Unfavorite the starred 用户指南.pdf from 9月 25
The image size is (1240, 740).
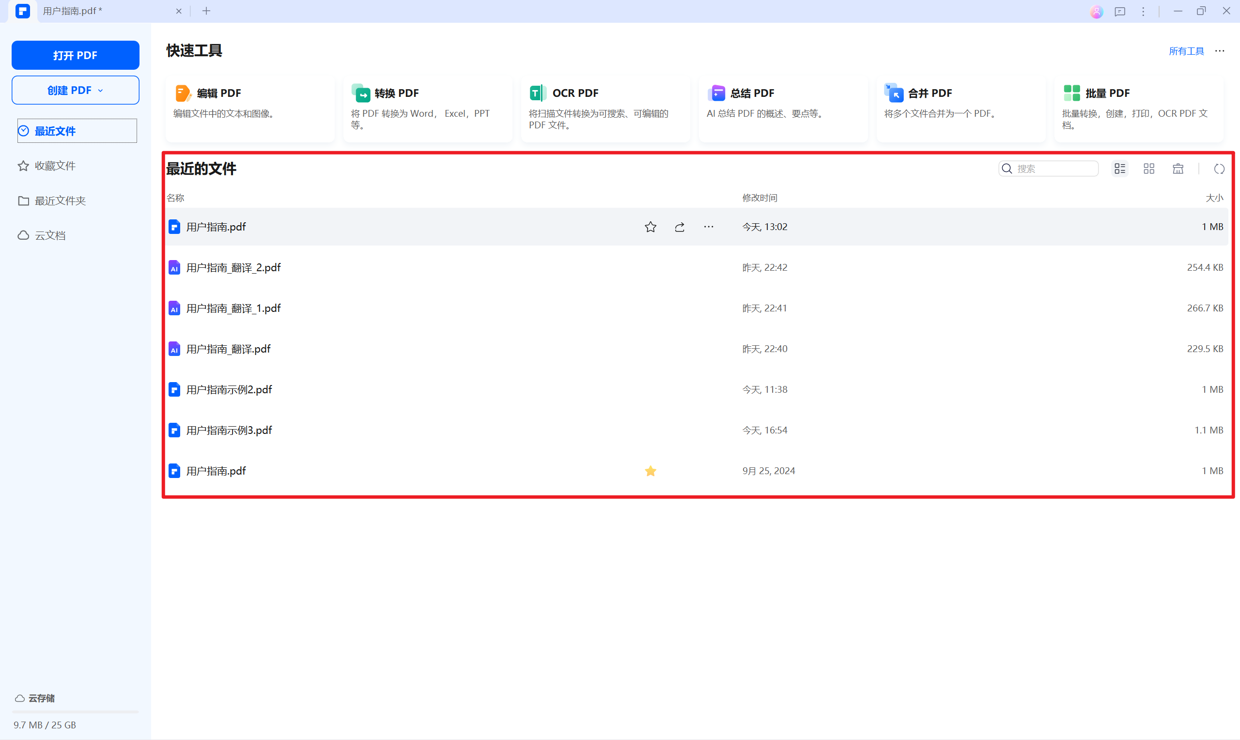tap(650, 471)
